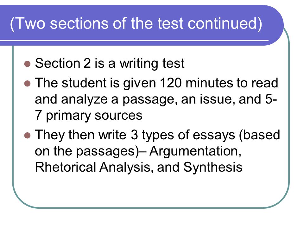Screen dimensions: 304x228
Task: Click the bullet dot beside The student
Action: (x=28, y=84)
